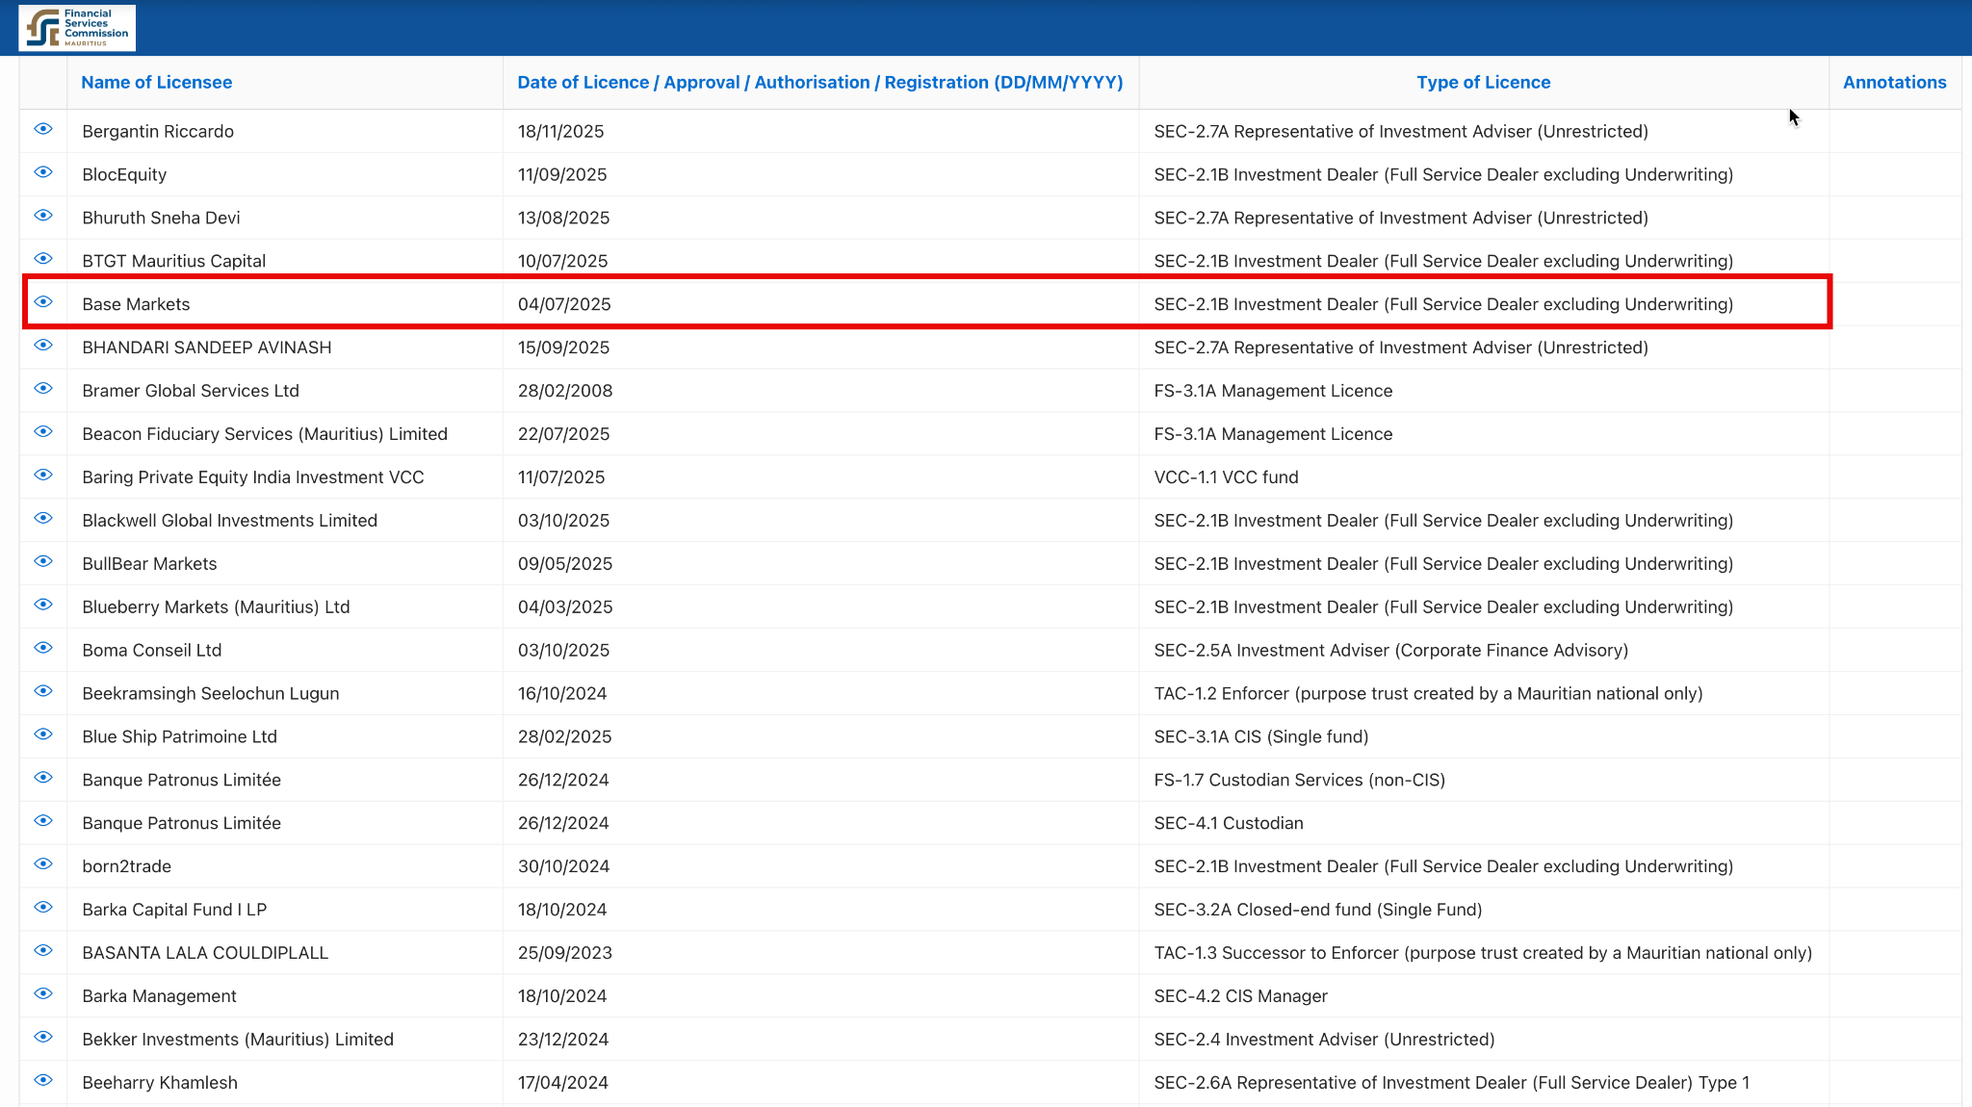
Task: View Boma Conseil Ltd eye icon
Action: (43, 648)
